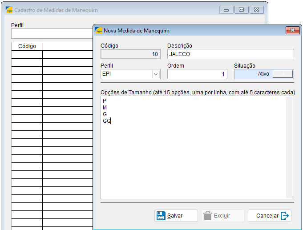Click the Código column header
The height and width of the screenshot is (230, 303).
(27, 46)
